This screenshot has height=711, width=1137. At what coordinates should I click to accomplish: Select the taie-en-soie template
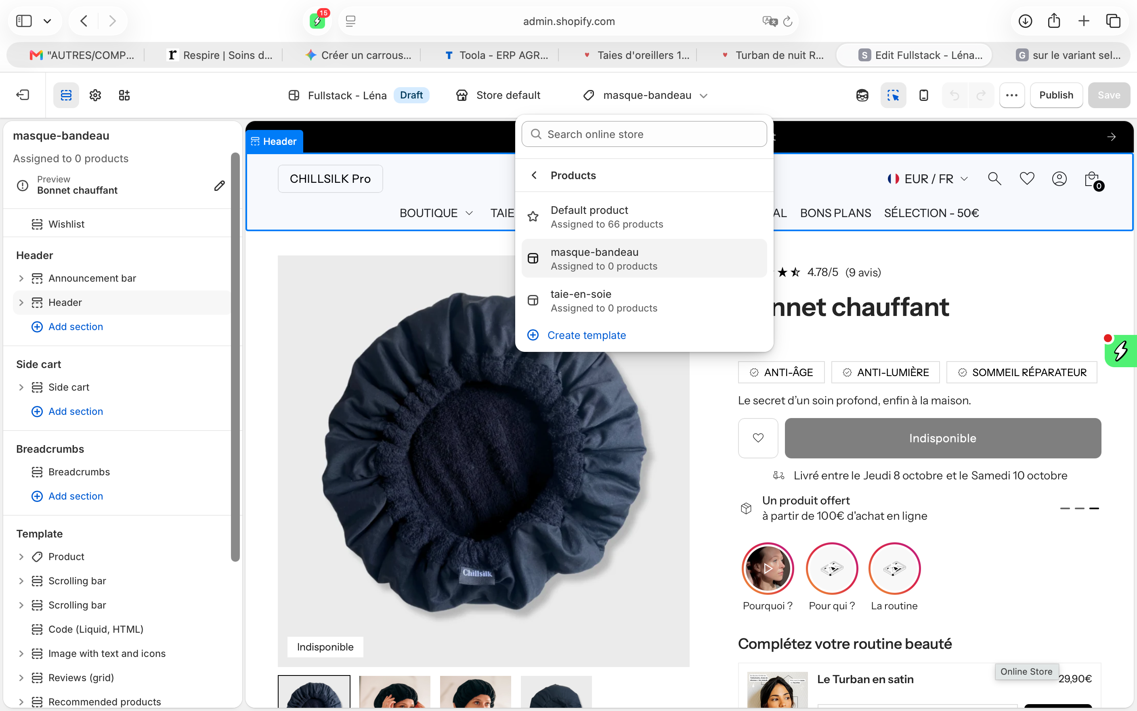point(644,301)
